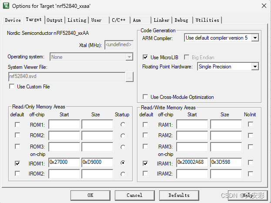Screen dimensions: 271x203
Task: Check the ROM2 default checkbox
Action: (x=17, y=135)
